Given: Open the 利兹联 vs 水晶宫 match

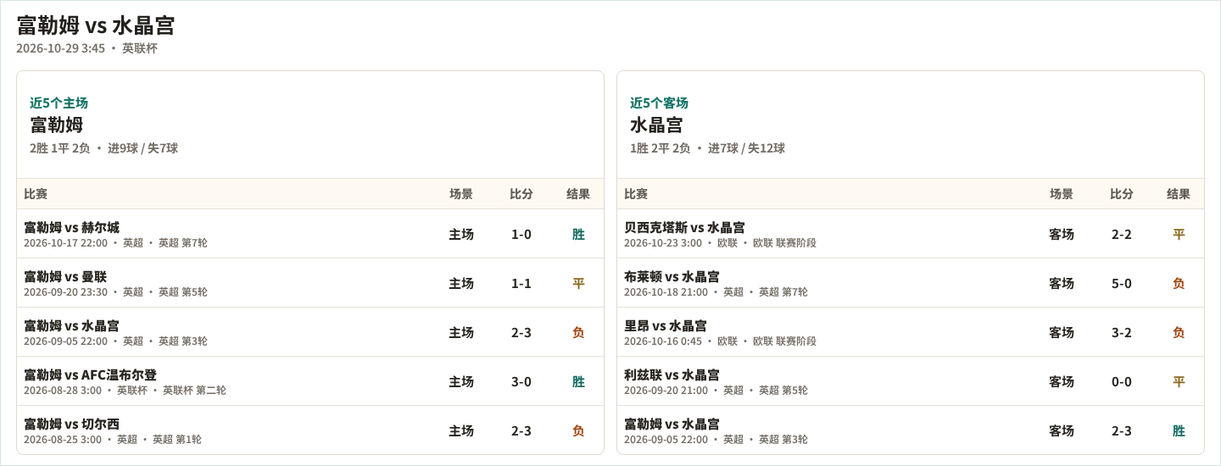Looking at the screenshot, I should pos(672,374).
